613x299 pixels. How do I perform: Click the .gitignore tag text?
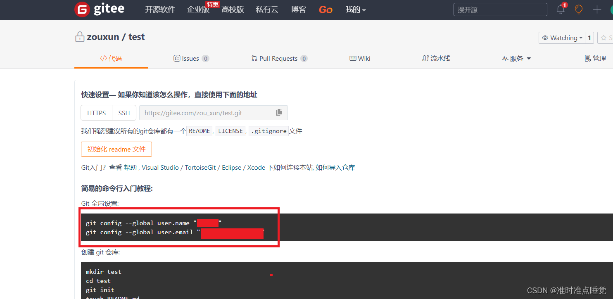click(x=268, y=131)
